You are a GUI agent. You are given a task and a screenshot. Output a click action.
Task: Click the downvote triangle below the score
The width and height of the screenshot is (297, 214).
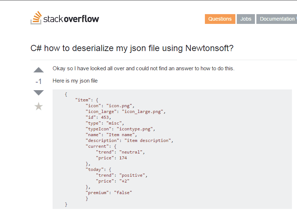tap(38, 93)
